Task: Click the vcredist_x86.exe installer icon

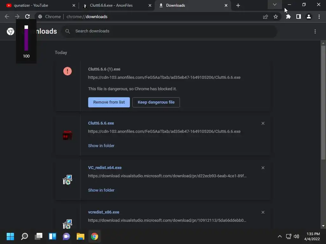Action: tap(67, 224)
